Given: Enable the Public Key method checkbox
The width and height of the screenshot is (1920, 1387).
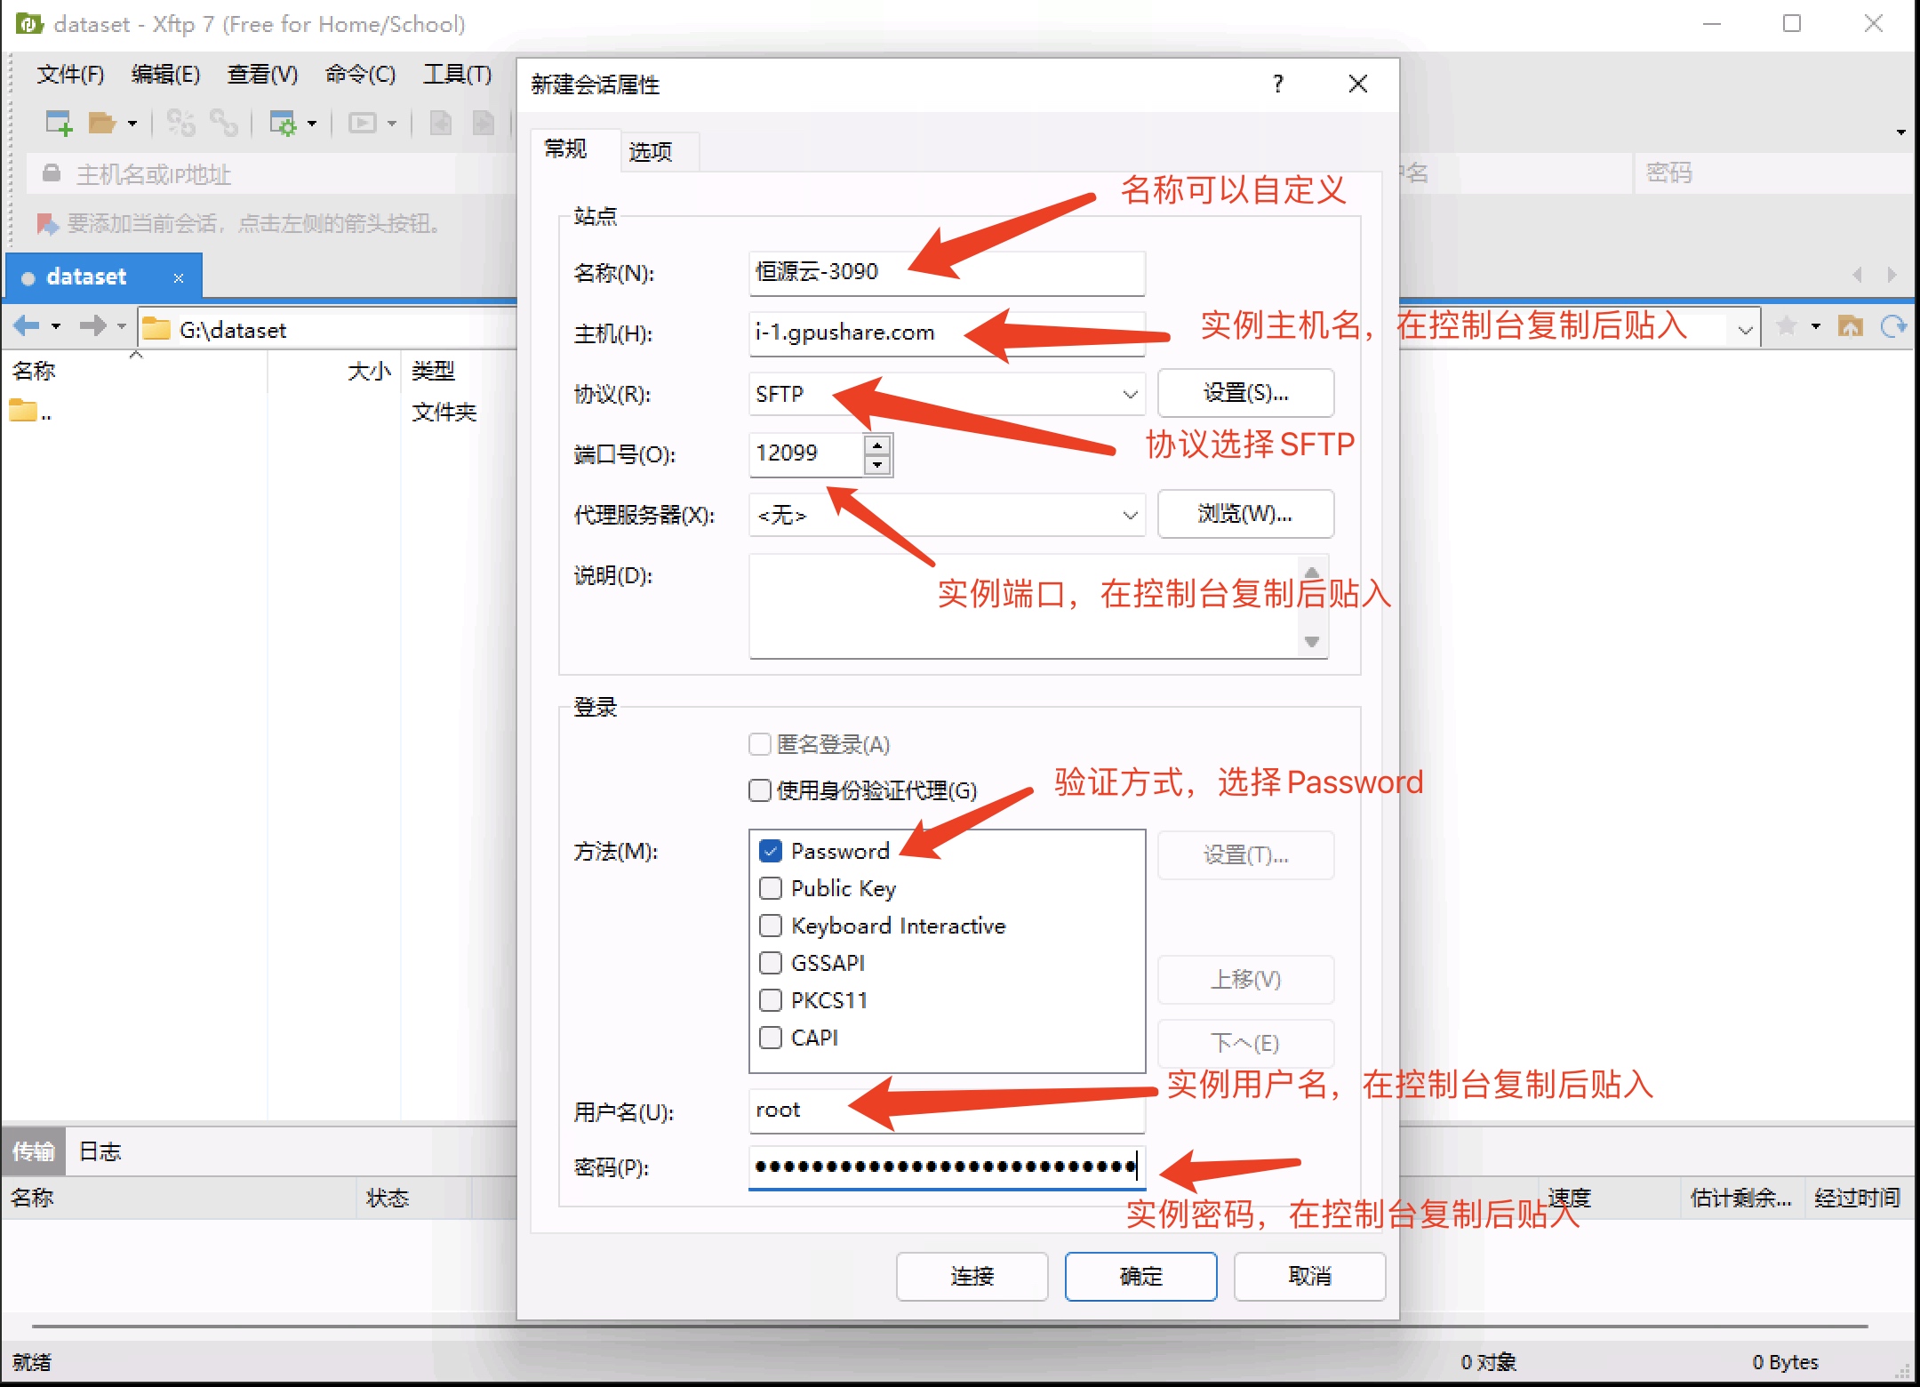Looking at the screenshot, I should [771, 888].
